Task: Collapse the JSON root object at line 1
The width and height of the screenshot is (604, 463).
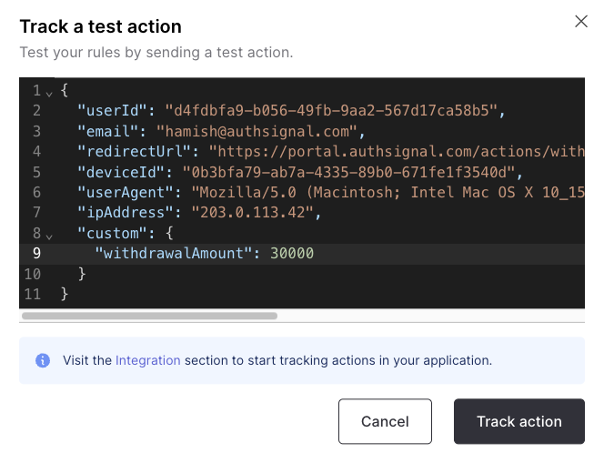Action: point(49,94)
